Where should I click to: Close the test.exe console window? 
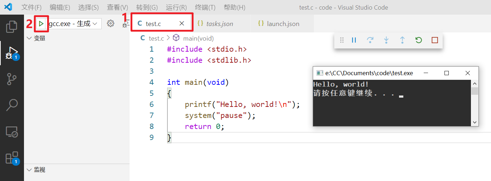pyautogui.click(x=468, y=73)
